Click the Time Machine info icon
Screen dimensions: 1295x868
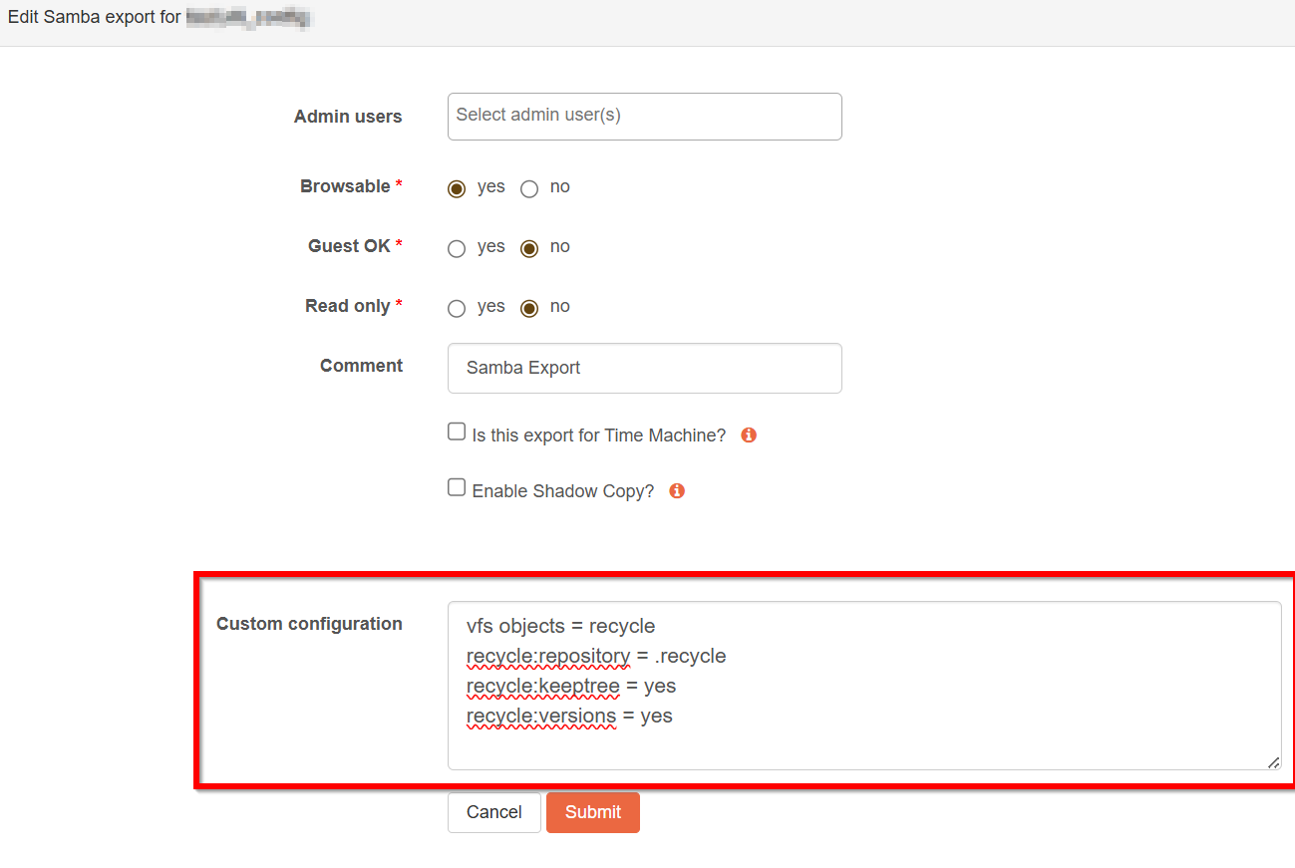pyautogui.click(x=749, y=435)
